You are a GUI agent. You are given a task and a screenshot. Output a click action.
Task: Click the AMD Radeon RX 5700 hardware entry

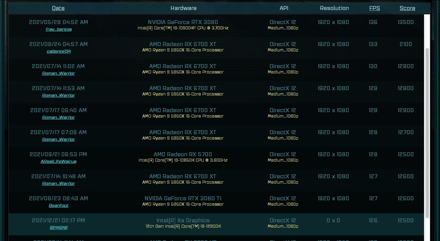pyautogui.click(x=183, y=155)
